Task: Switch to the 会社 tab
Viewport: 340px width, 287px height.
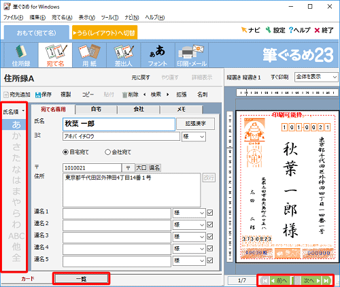Action: [x=139, y=109]
